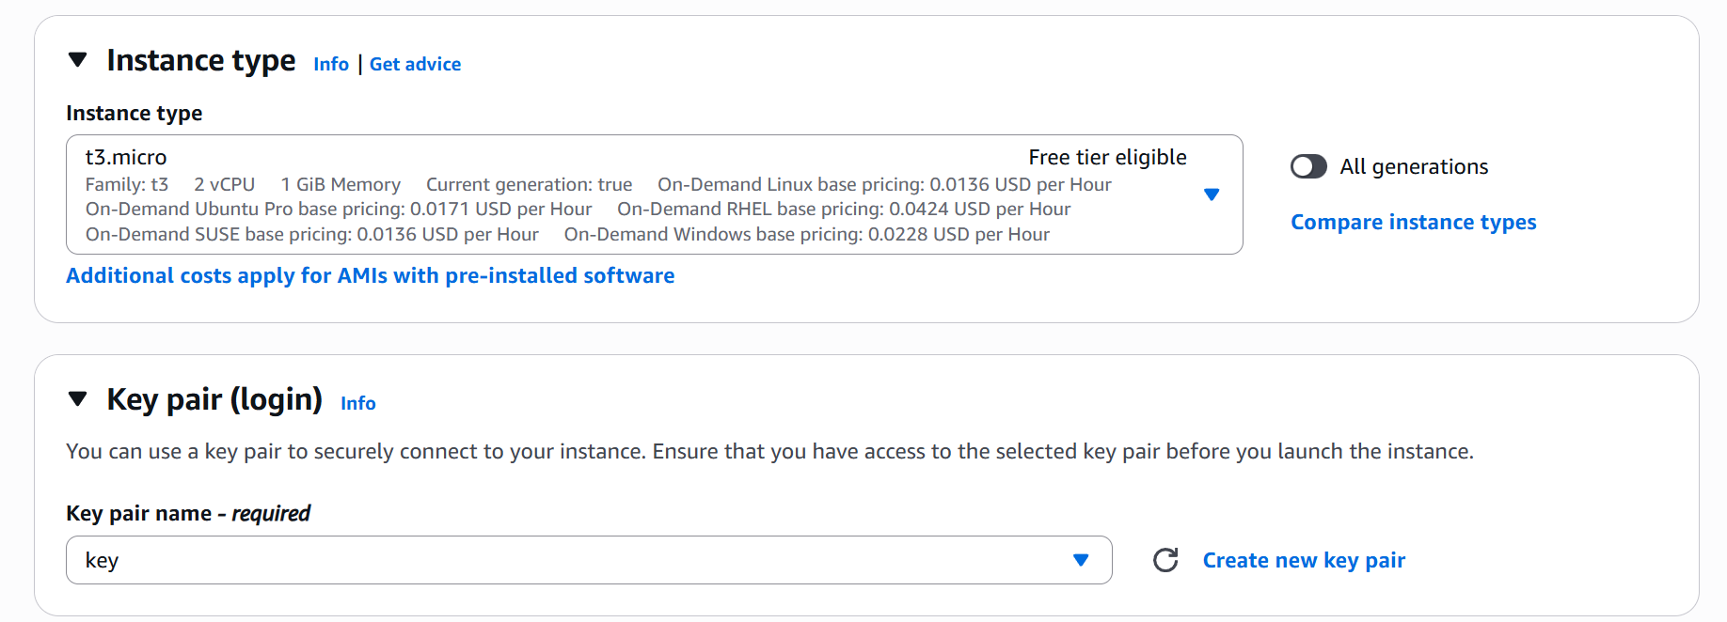The image size is (1727, 622).
Task: Create a new key pair
Action: coord(1303,560)
